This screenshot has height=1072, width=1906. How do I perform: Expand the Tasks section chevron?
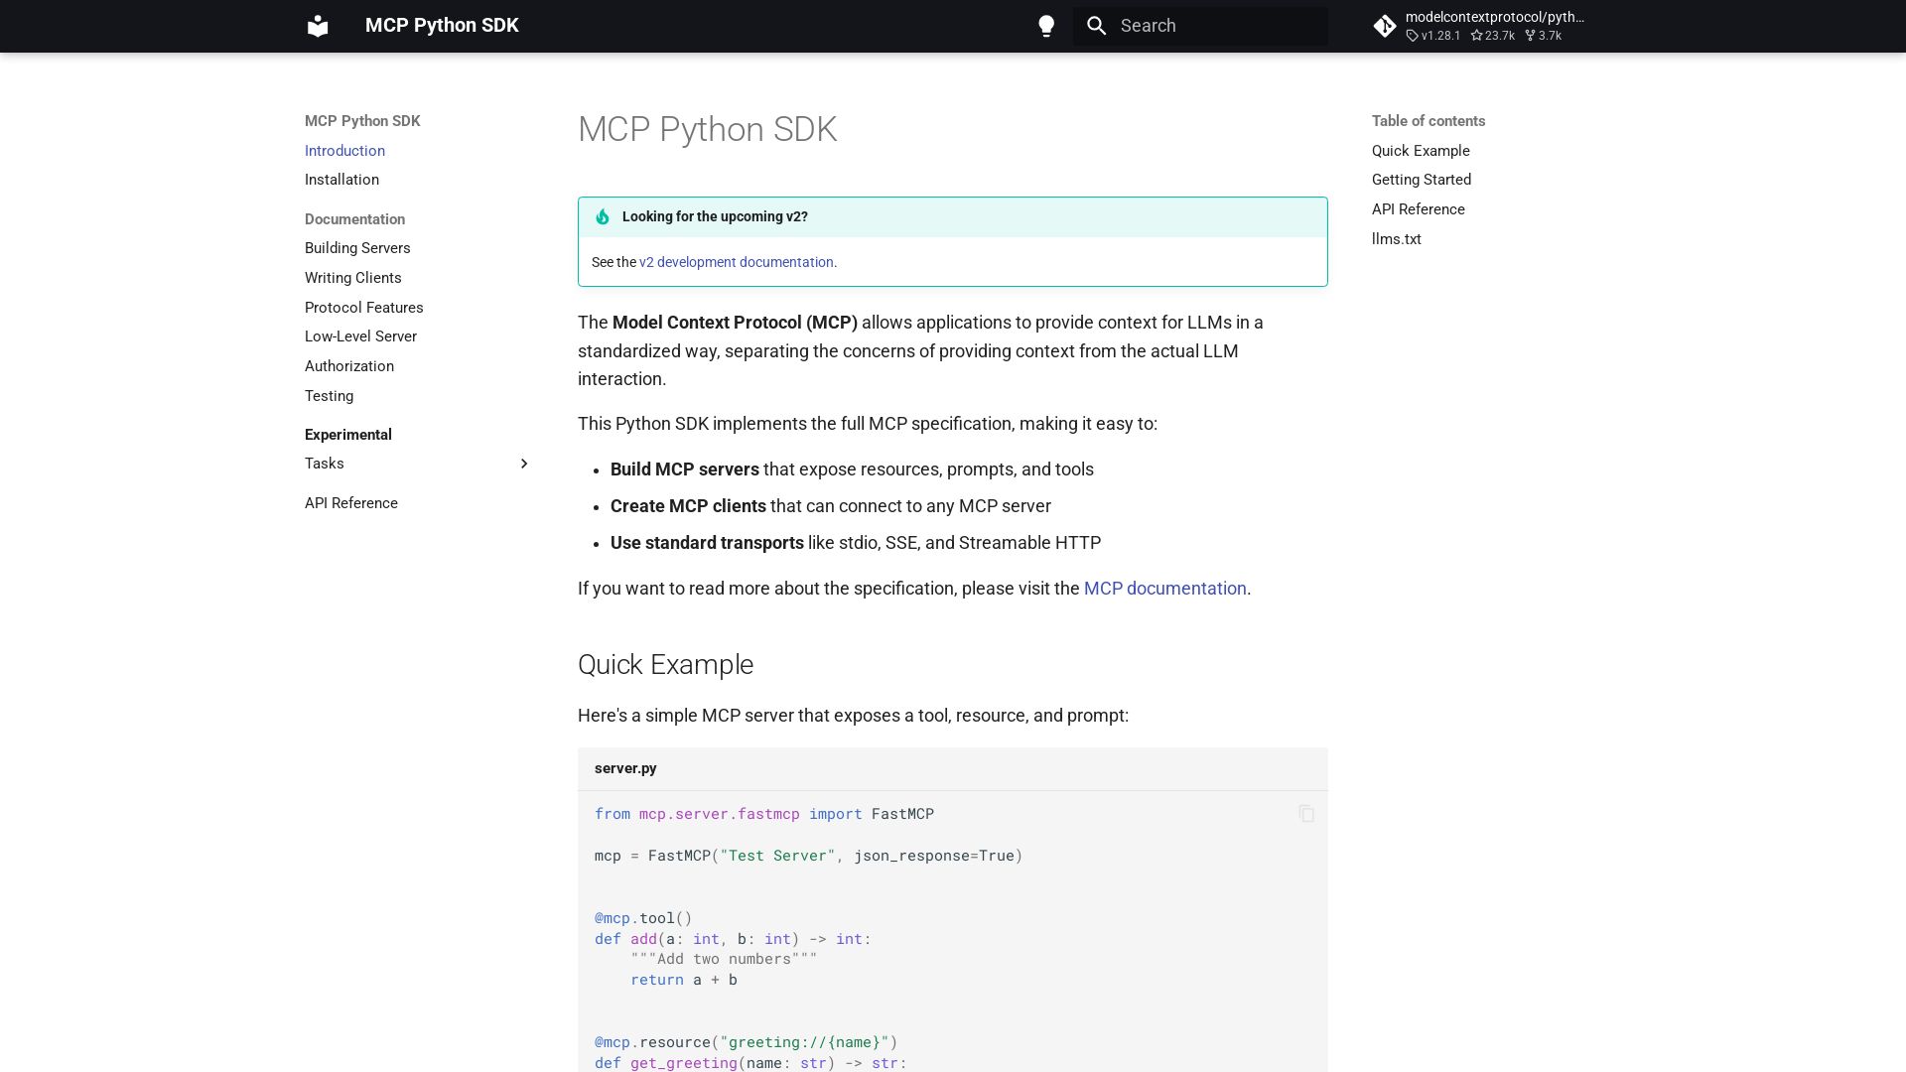click(x=524, y=464)
